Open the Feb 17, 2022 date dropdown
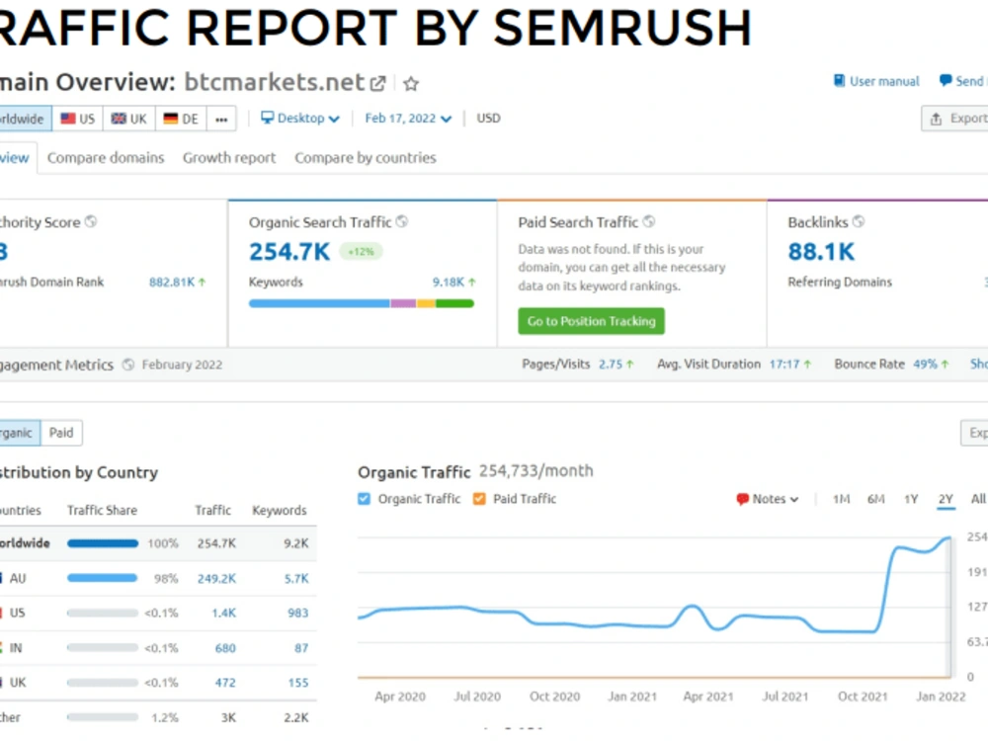988x741 pixels. pos(408,118)
